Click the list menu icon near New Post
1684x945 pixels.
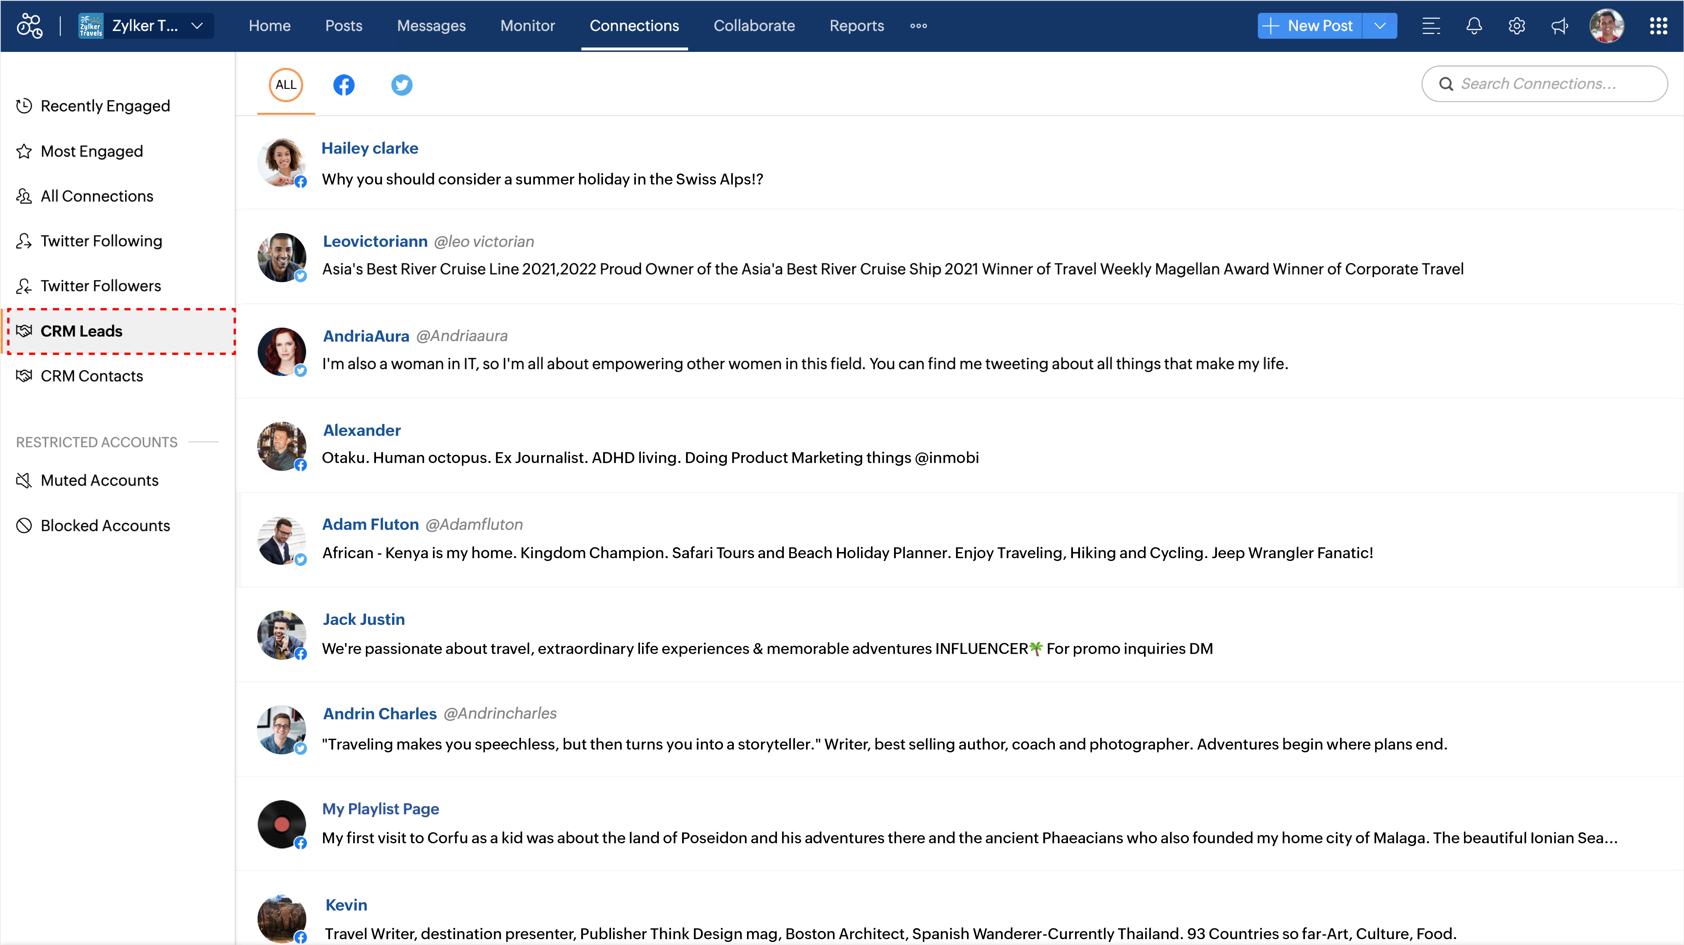tap(1431, 26)
